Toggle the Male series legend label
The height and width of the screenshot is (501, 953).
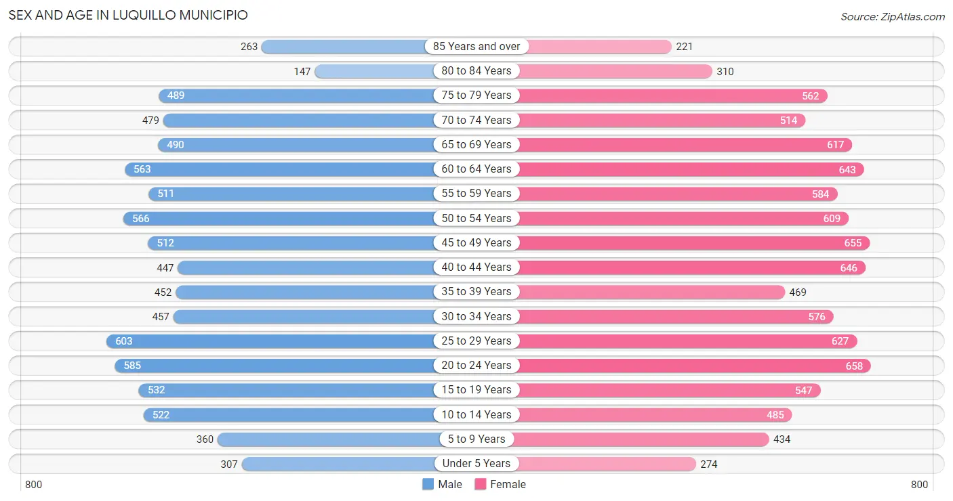[450, 484]
